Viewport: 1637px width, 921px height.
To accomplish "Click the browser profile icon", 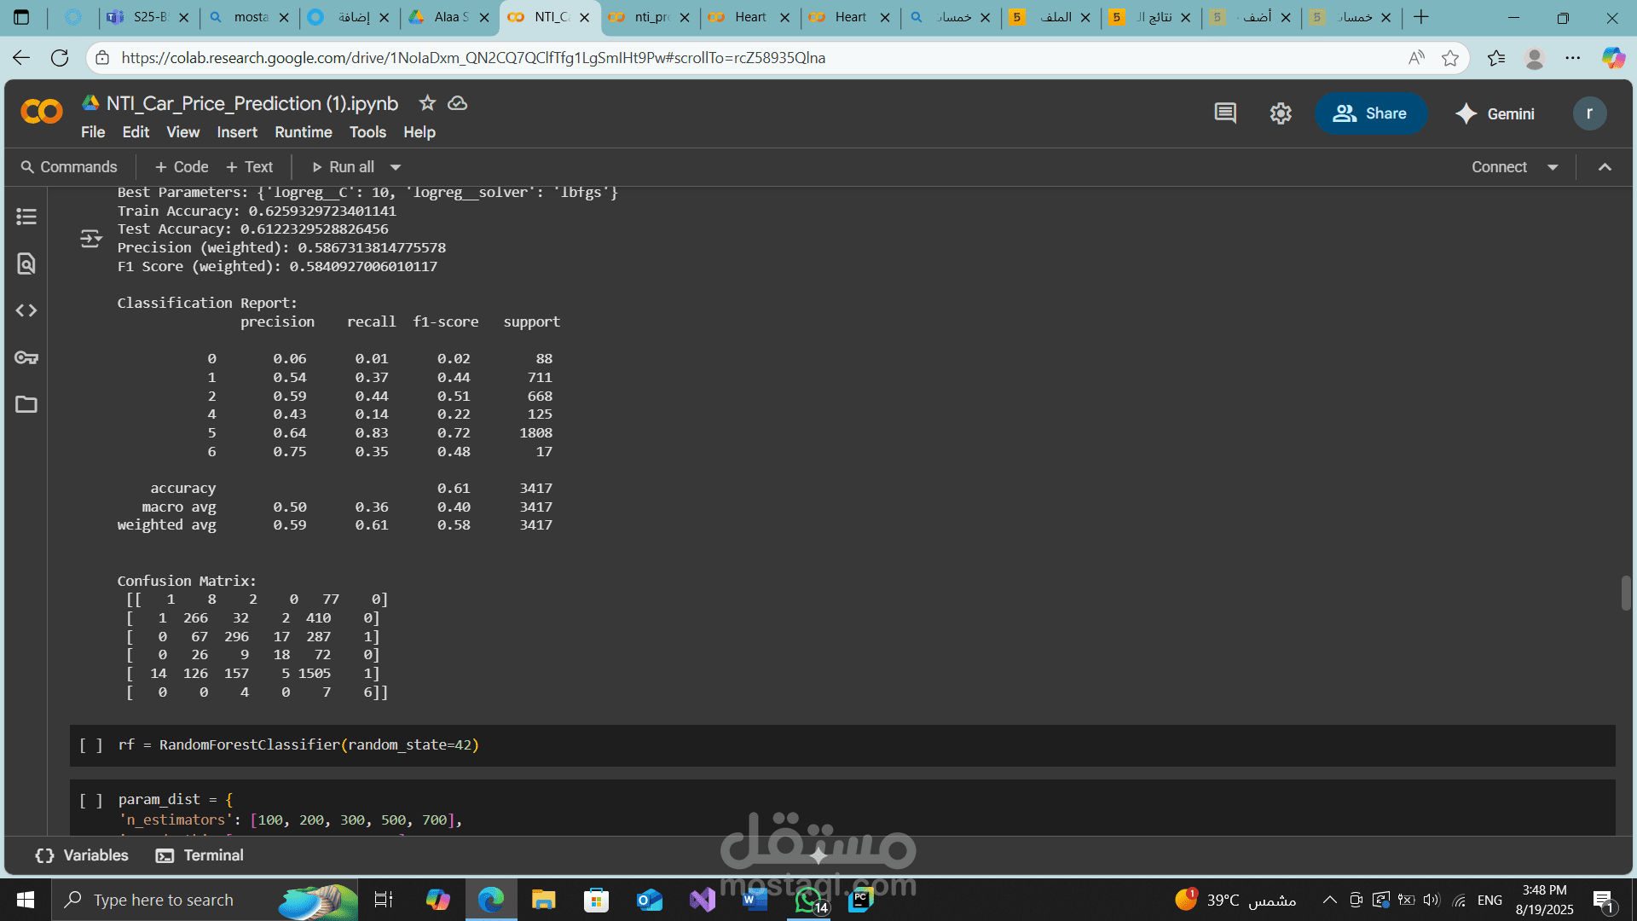I will coord(1535,57).
